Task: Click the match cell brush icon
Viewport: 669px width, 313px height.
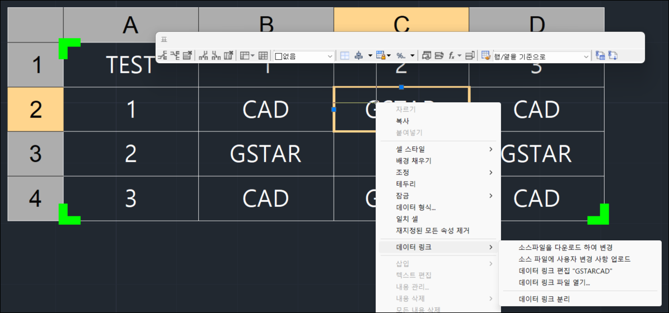Action: [x=485, y=56]
